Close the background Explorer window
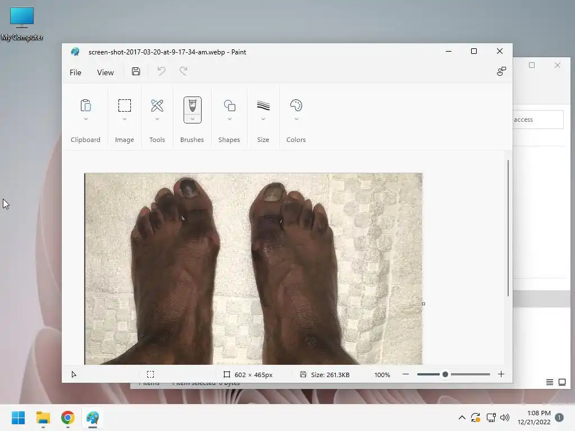The width and height of the screenshot is (575, 431). click(558, 65)
